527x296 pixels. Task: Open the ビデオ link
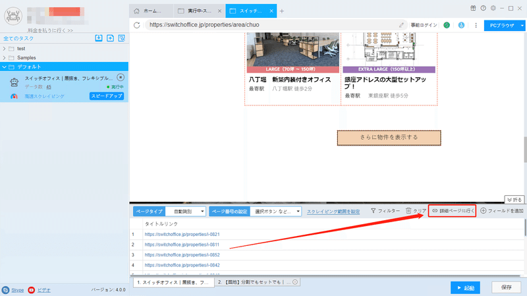pyautogui.click(x=43, y=290)
